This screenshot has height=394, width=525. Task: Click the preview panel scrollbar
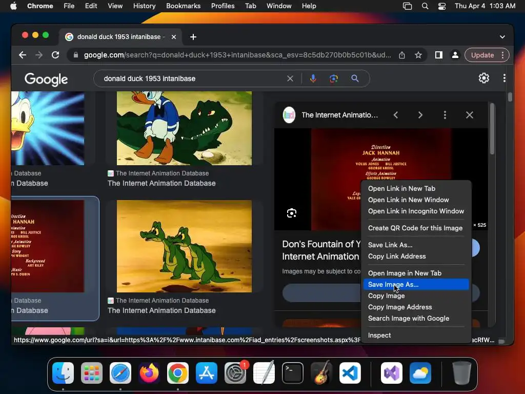tap(492, 129)
